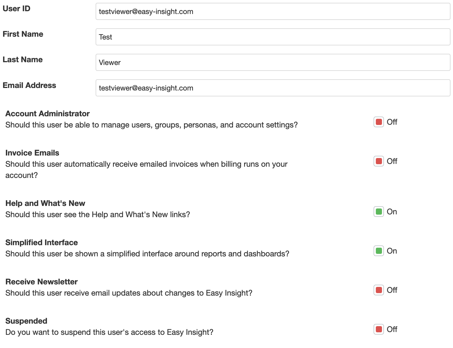The width and height of the screenshot is (453, 348).
Task: Select the Email Address input field
Action: point(273,88)
